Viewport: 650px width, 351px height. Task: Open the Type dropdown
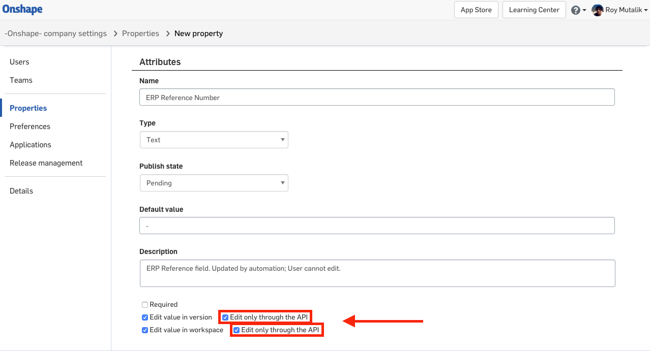[214, 140]
